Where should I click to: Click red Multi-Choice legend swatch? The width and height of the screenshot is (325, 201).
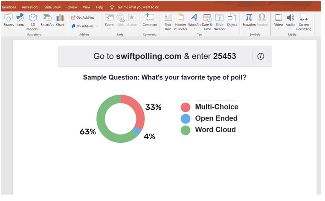(186, 107)
